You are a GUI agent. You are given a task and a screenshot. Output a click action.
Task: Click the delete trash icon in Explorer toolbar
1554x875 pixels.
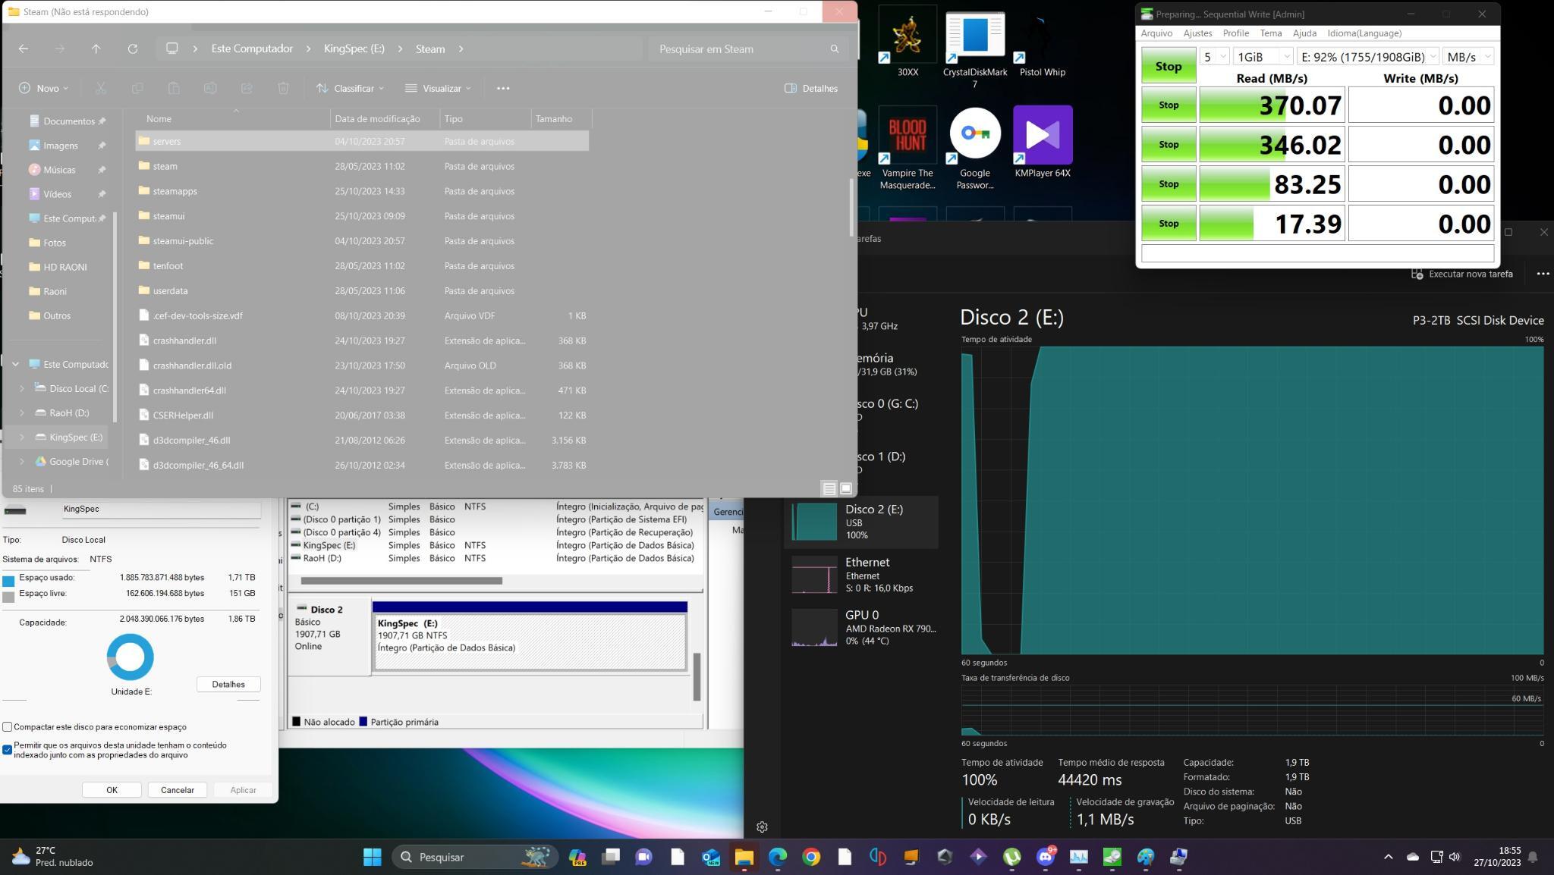pyautogui.click(x=283, y=88)
